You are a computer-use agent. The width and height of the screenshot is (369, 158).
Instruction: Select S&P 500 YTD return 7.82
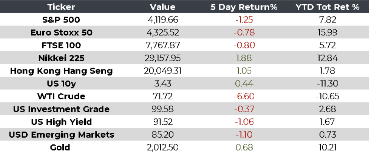pyautogui.click(x=327, y=20)
